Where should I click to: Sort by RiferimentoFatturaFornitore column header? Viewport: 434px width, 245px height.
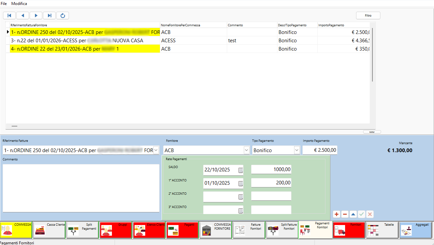tap(85, 25)
